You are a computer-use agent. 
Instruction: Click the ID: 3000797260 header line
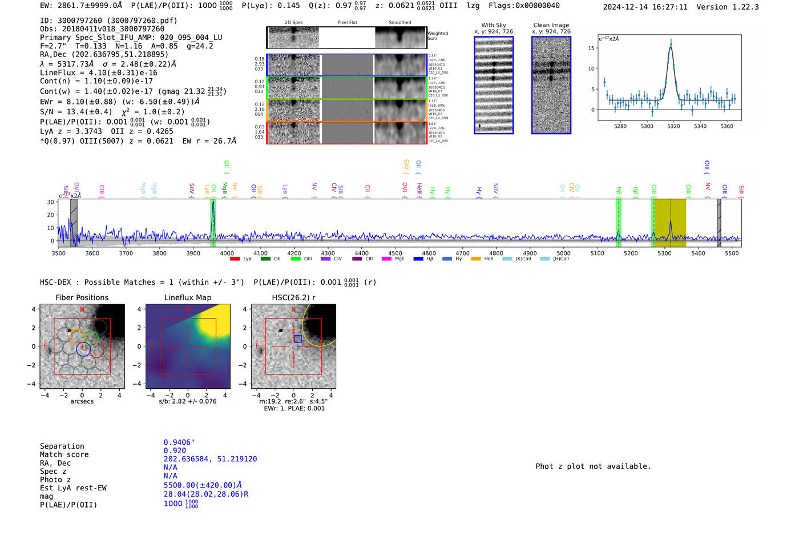pos(108,21)
